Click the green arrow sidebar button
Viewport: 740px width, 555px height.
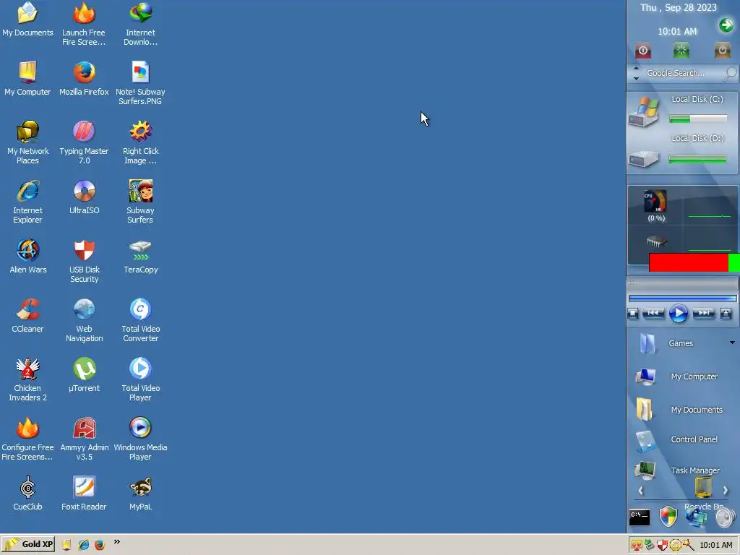point(726,25)
